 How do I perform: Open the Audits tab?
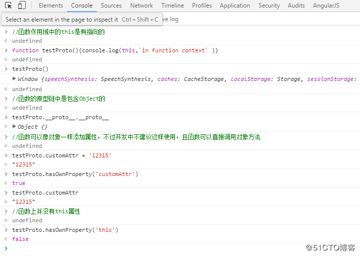pos(296,6)
